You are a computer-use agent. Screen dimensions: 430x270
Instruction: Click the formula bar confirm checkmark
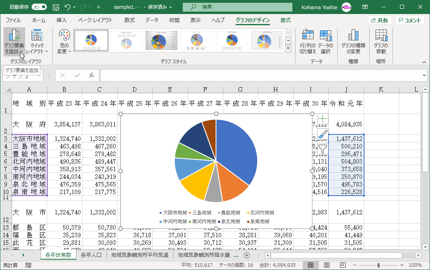tap(77, 75)
